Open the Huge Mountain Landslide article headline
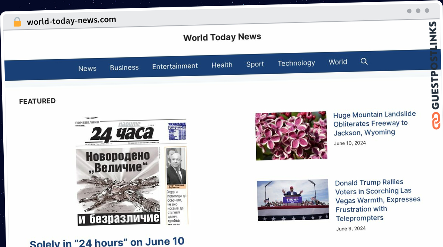 pos(374,123)
